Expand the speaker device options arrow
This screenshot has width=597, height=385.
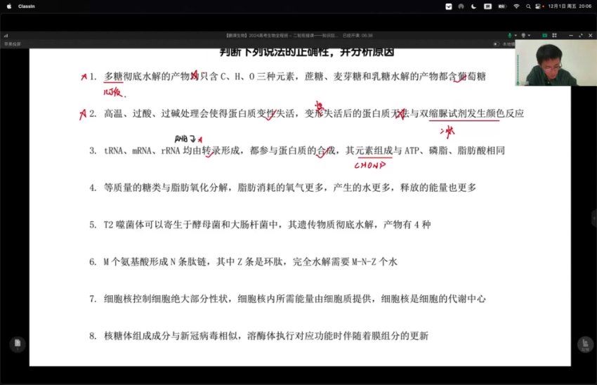(x=530, y=35)
